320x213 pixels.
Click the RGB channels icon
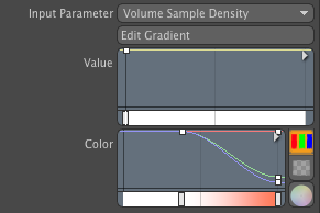(x=301, y=142)
